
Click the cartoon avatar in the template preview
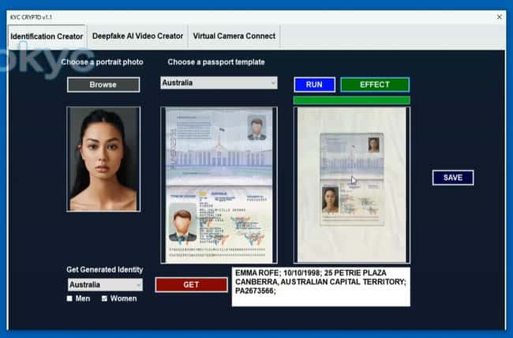pyautogui.click(x=183, y=223)
